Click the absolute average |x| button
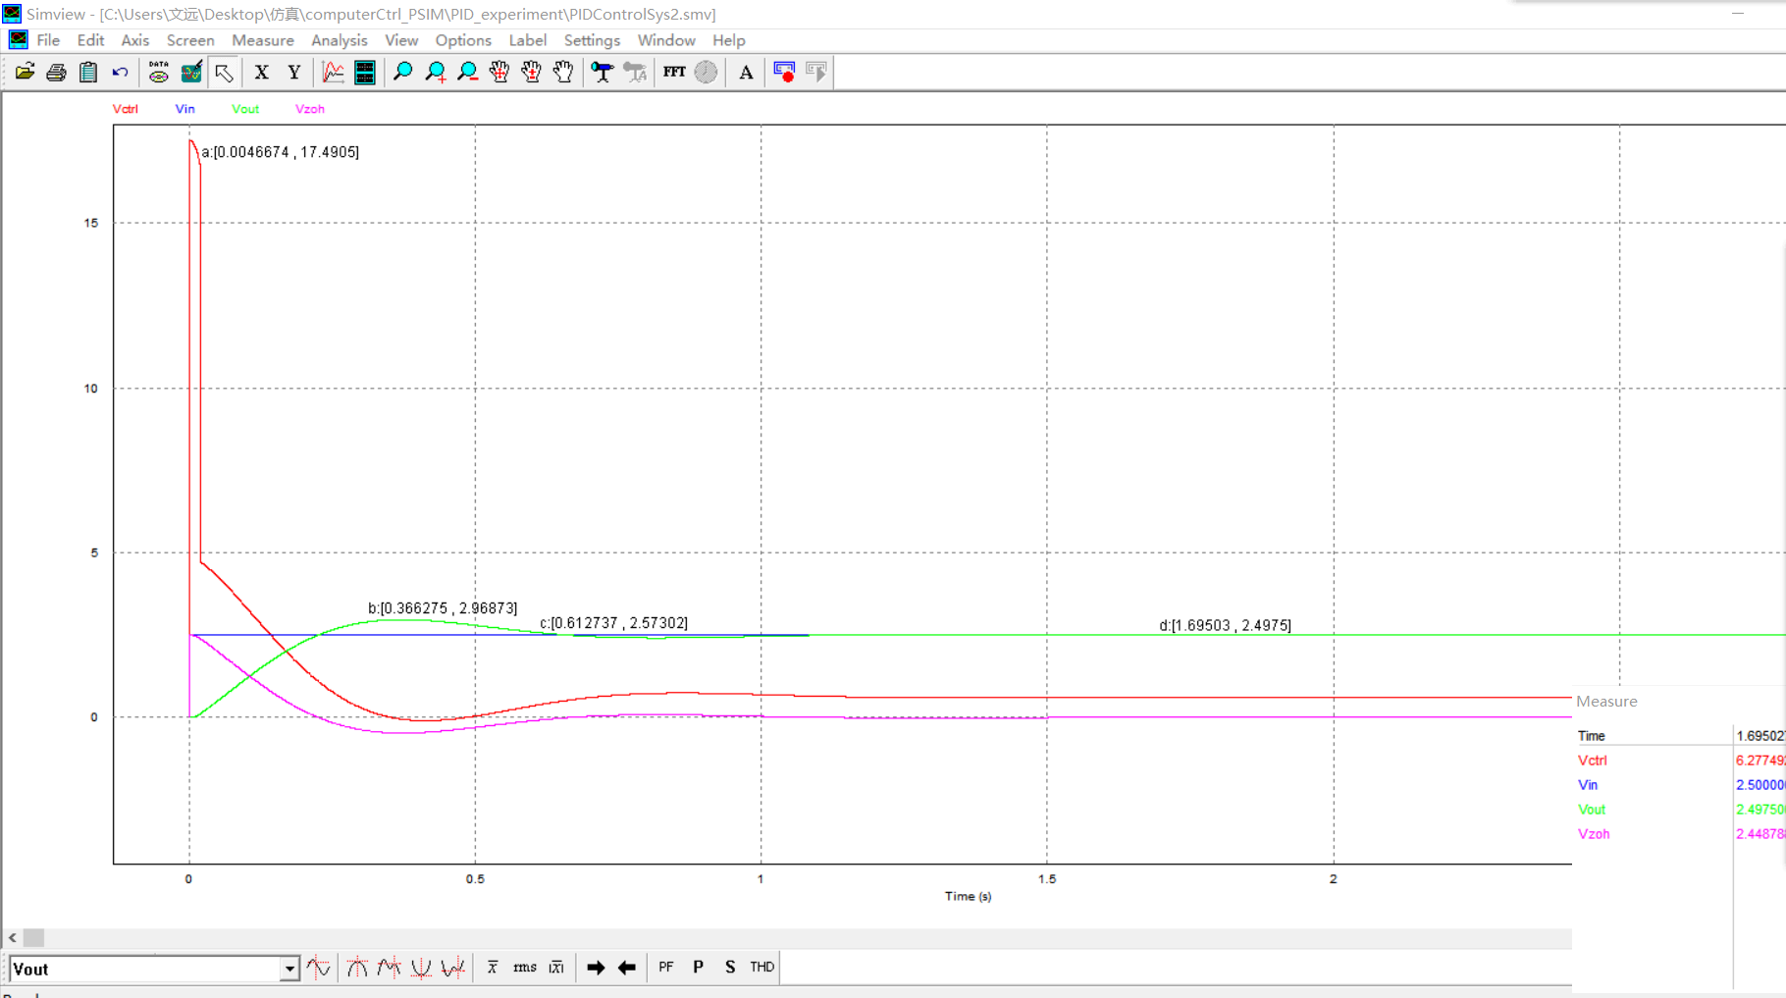The width and height of the screenshot is (1786, 998). pyautogui.click(x=556, y=968)
